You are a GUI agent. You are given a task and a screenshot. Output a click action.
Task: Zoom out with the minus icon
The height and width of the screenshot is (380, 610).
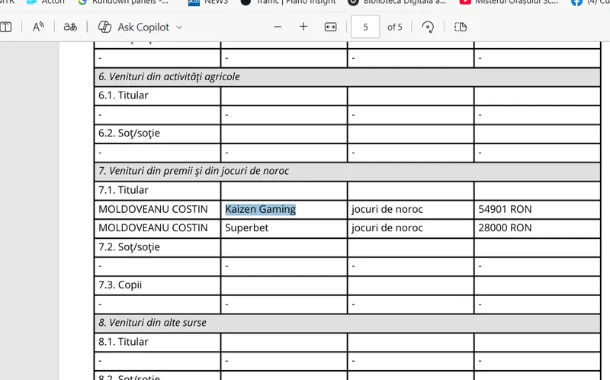point(278,27)
